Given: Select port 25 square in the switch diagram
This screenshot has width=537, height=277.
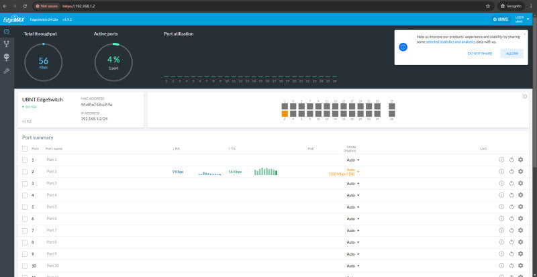Looking at the screenshot, I should [x=392, y=106].
